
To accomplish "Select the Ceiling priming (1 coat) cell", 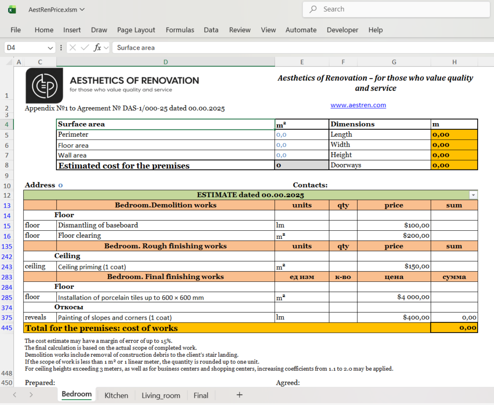I will point(166,266).
